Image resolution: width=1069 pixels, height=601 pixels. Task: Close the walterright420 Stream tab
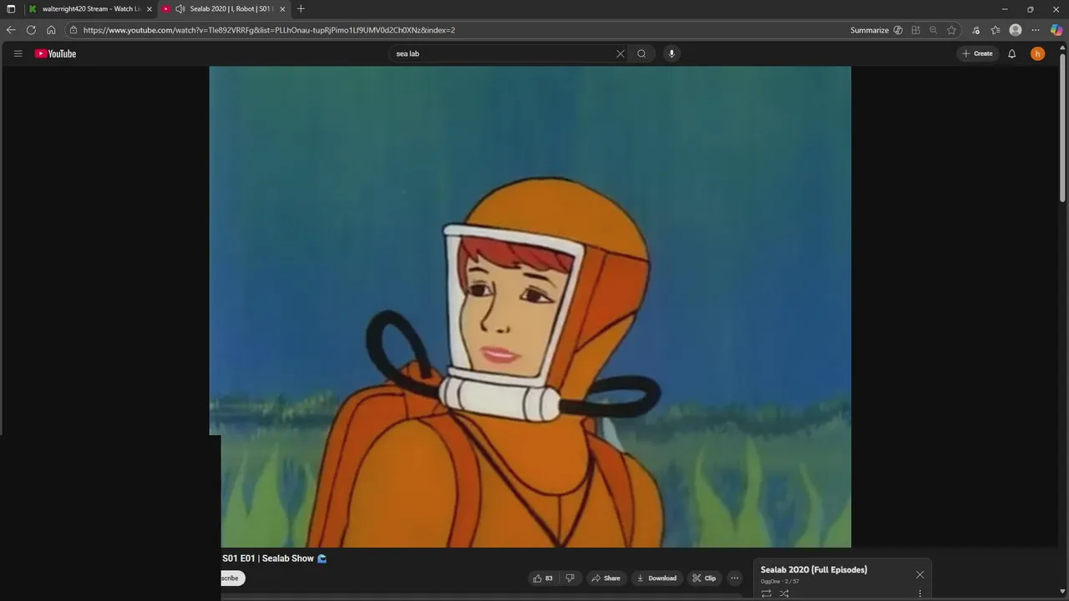tap(149, 8)
